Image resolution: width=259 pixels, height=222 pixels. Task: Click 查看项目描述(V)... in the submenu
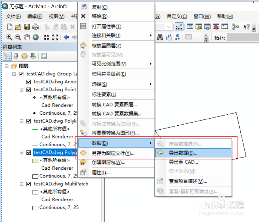pos(193,181)
